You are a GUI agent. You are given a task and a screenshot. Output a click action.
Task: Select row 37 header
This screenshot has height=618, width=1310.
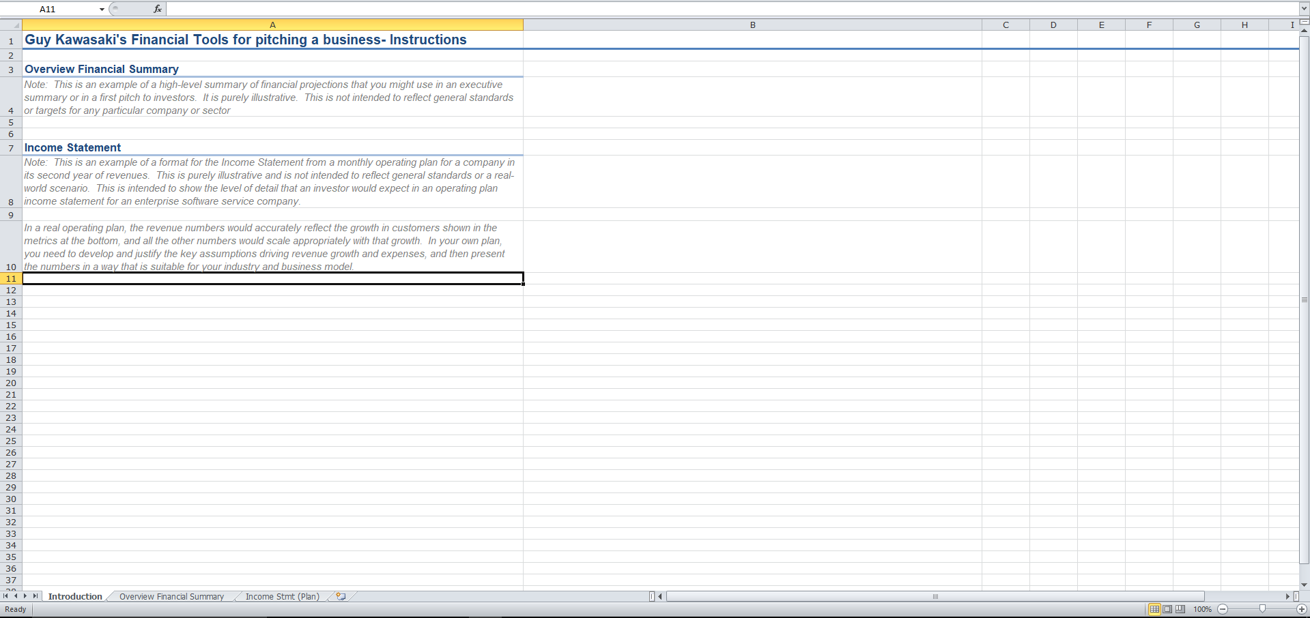pyautogui.click(x=11, y=580)
